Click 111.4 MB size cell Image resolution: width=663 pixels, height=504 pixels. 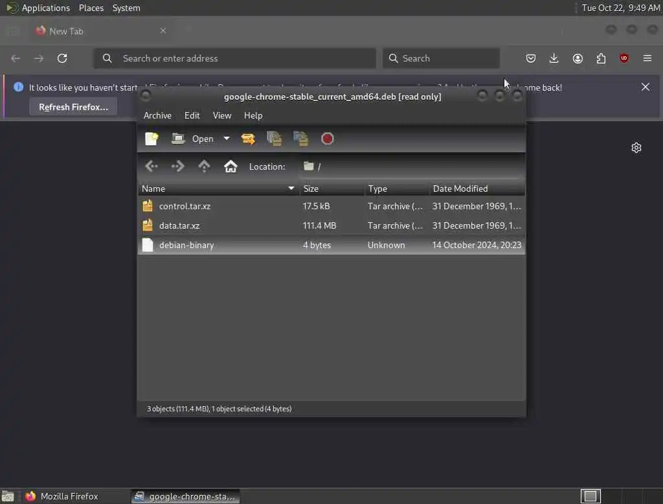coord(320,225)
